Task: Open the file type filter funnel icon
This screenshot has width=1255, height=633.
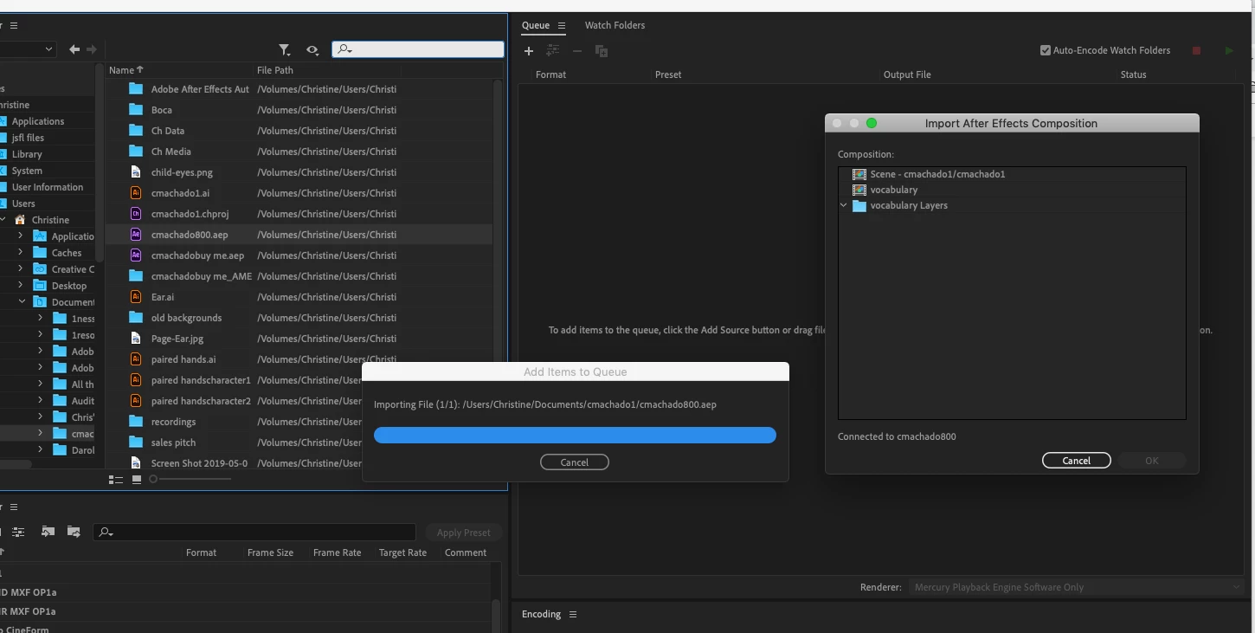Action: (284, 50)
